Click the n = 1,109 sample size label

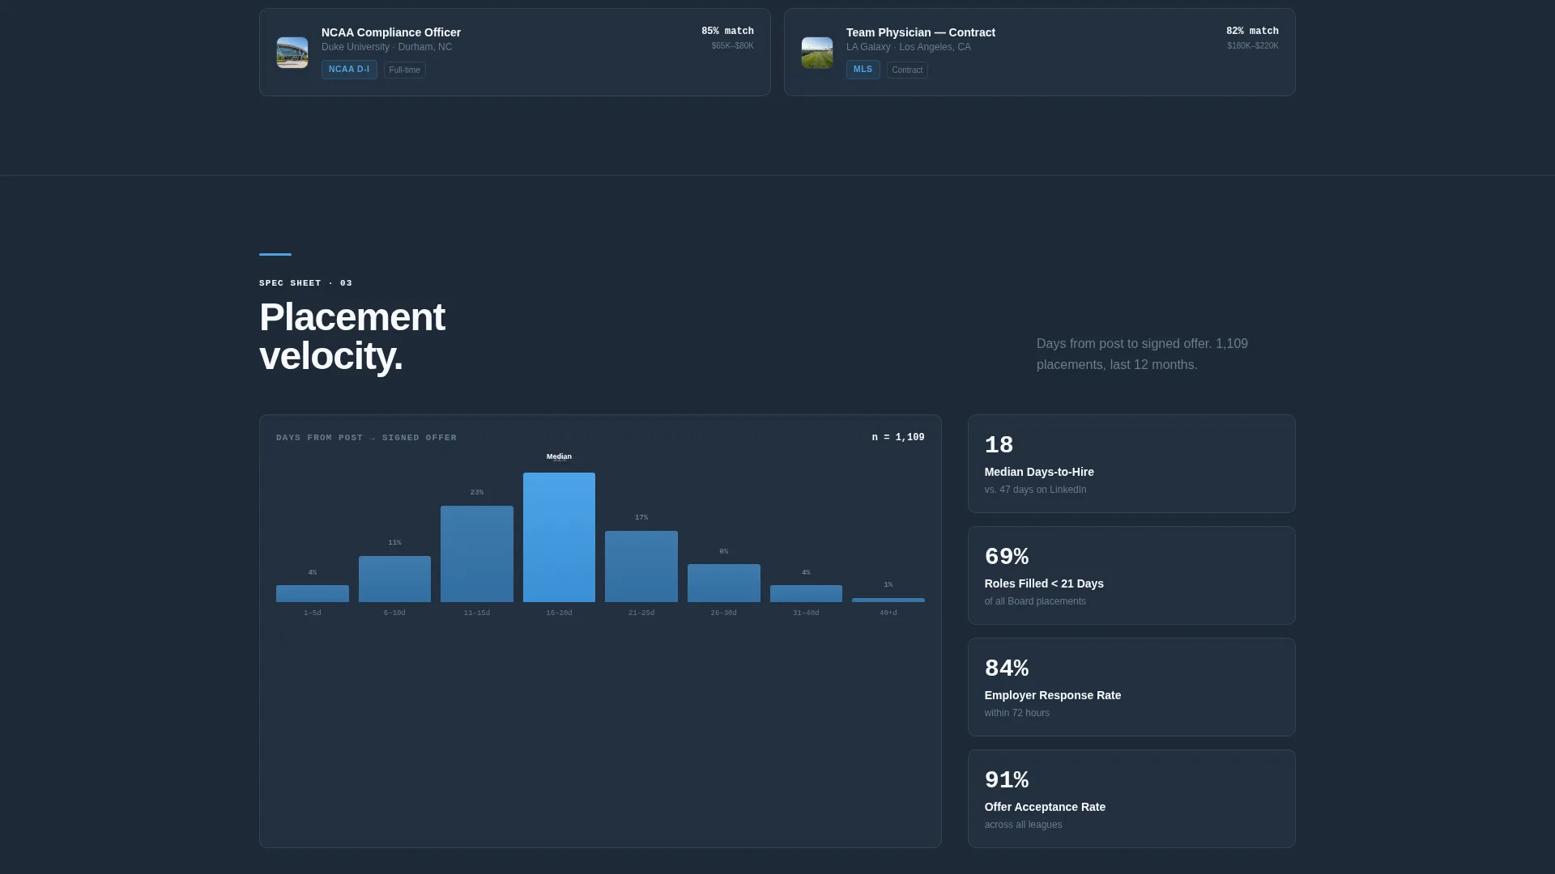[x=898, y=438]
